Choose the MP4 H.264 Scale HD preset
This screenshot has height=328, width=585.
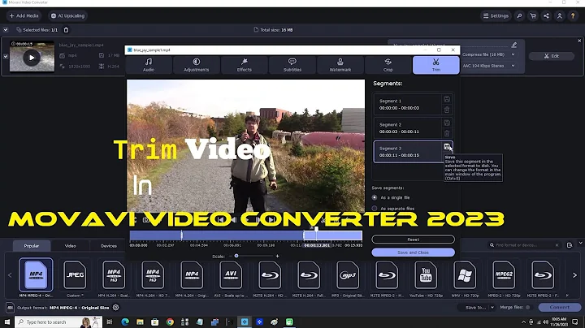pos(114,275)
